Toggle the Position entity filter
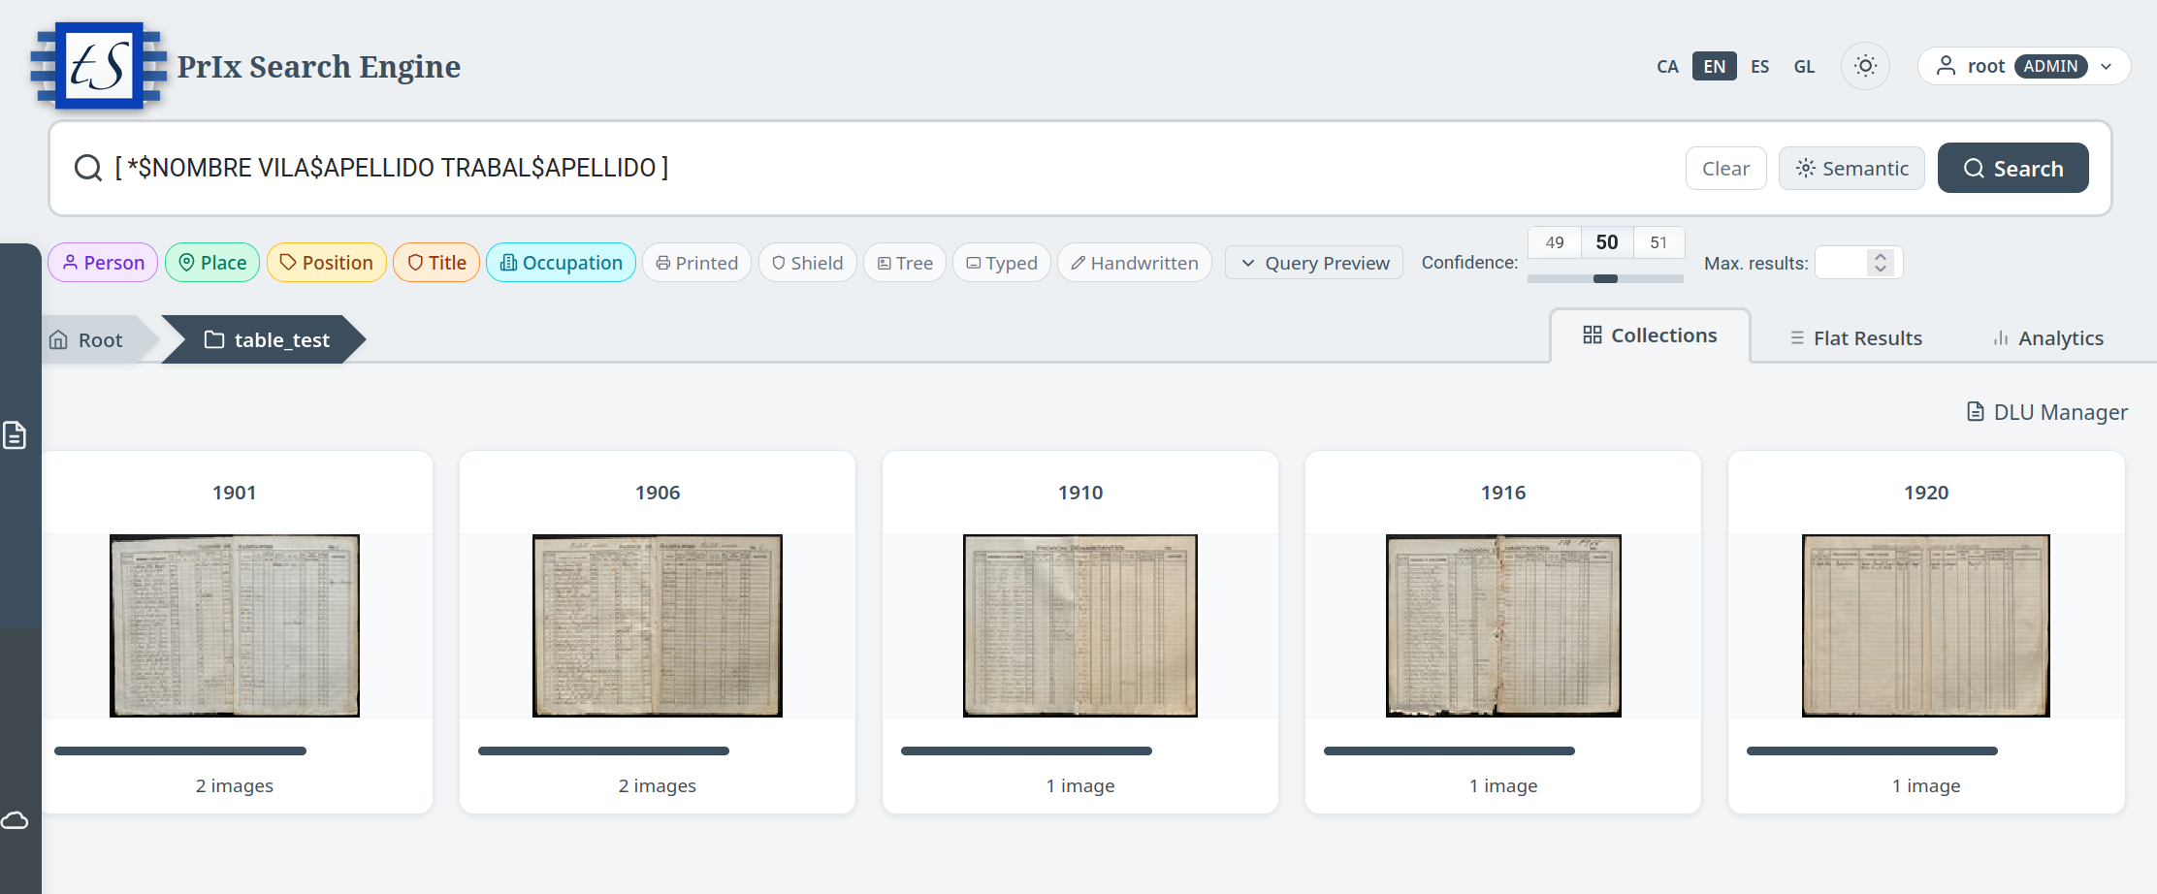 pos(326,263)
